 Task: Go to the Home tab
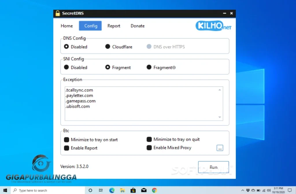[x=67, y=26]
